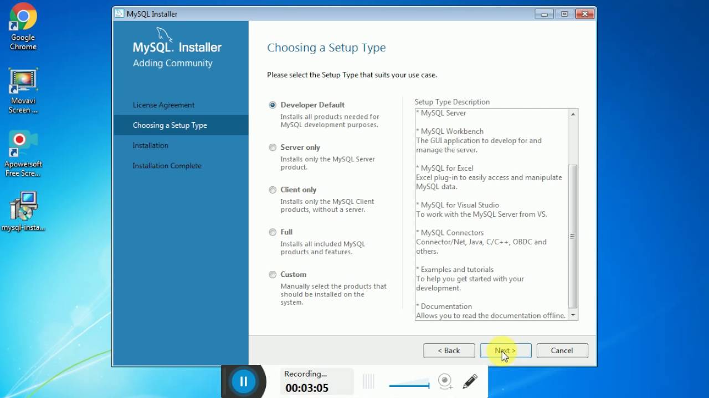This screenshot has height=398, width=709.
Task: Close the MySQL Installer window
Action: (584, 14)
